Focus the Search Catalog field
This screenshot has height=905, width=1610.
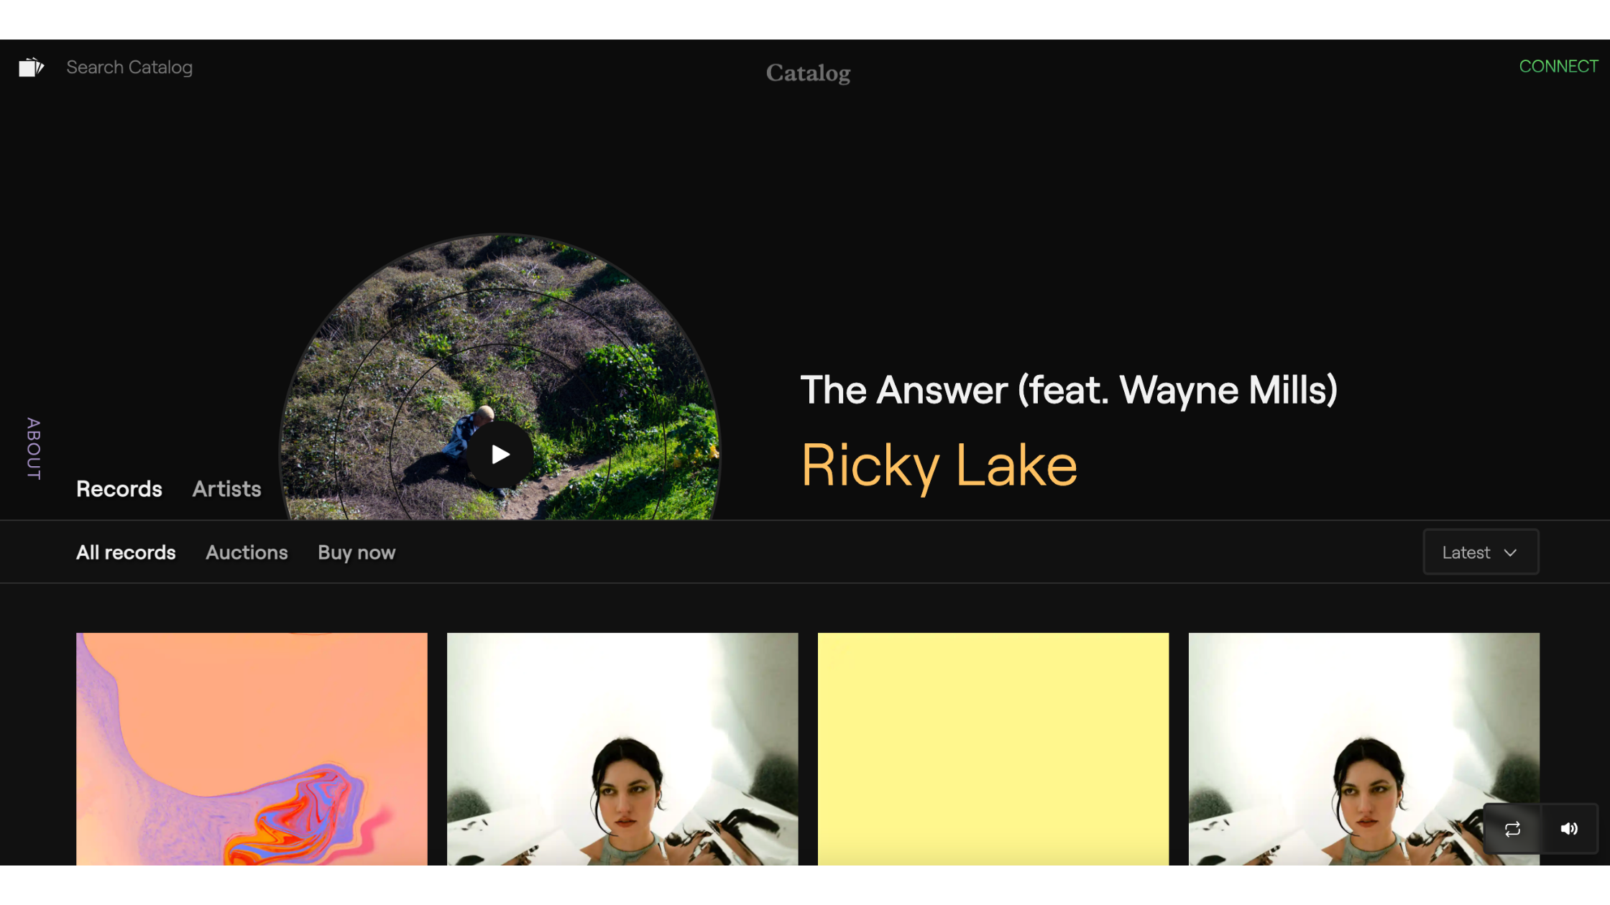(x=129, y=68)
